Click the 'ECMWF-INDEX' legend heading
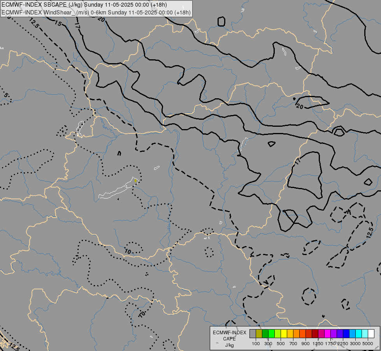This screenshot has width=381, height=351. [x=230, y=333]
